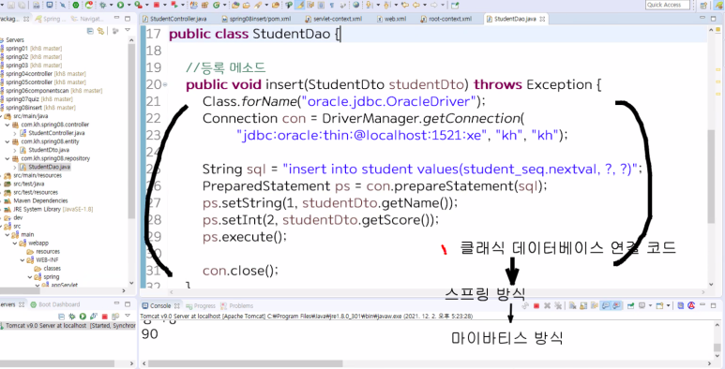Viewport: 725px width, 369px height.
Task: Collapse the com.kh.spring08.entity package
Action: pyautogui.click(x=8, y=141)
